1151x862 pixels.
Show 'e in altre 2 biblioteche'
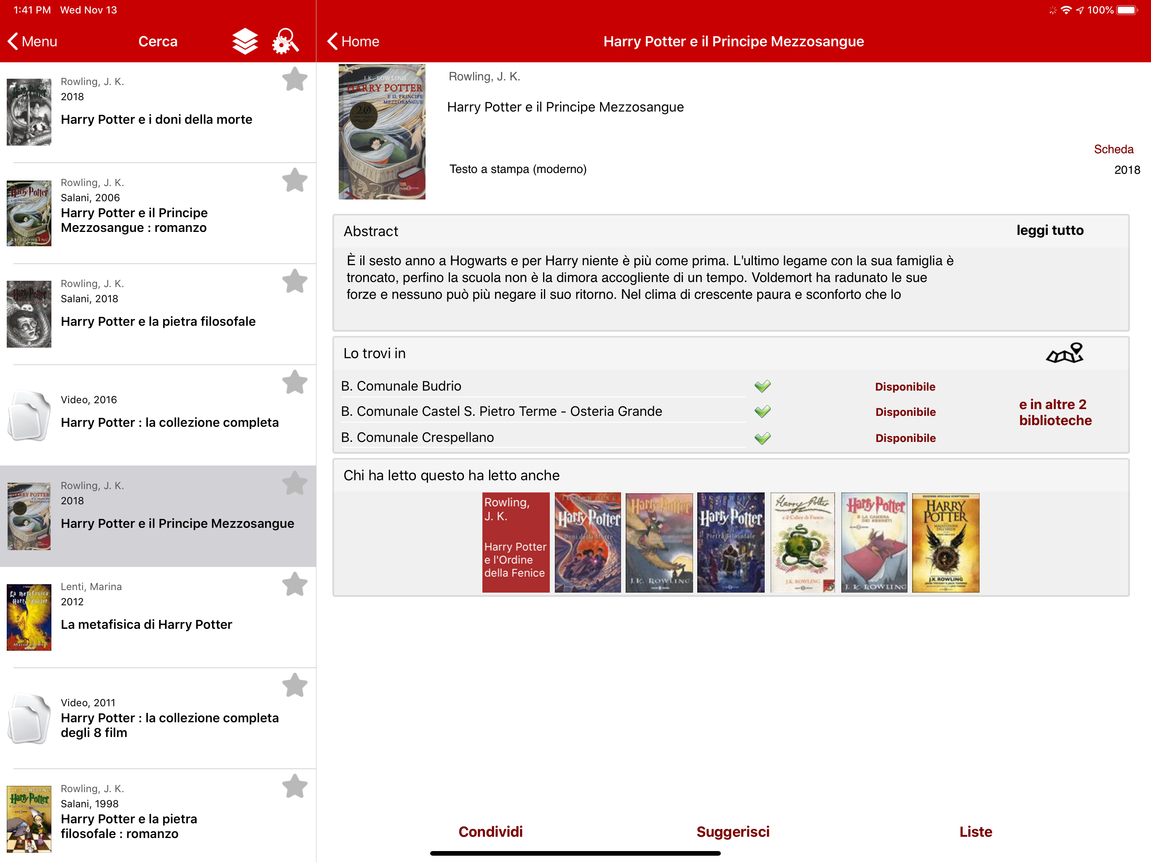1055,412
